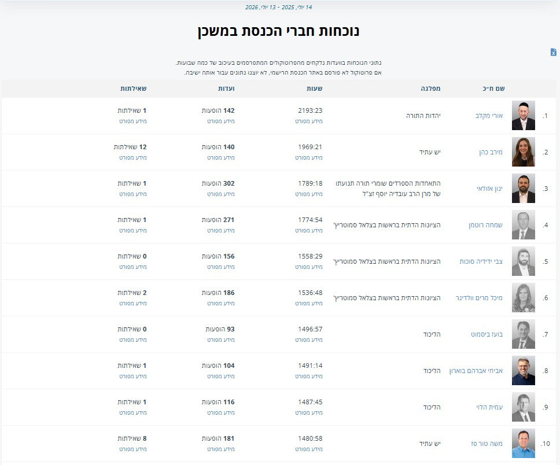Image resolution: width=560 pixels, height=465 pixels.
Task: Select the 2193:23 hours value
Action: click(310, 110)
